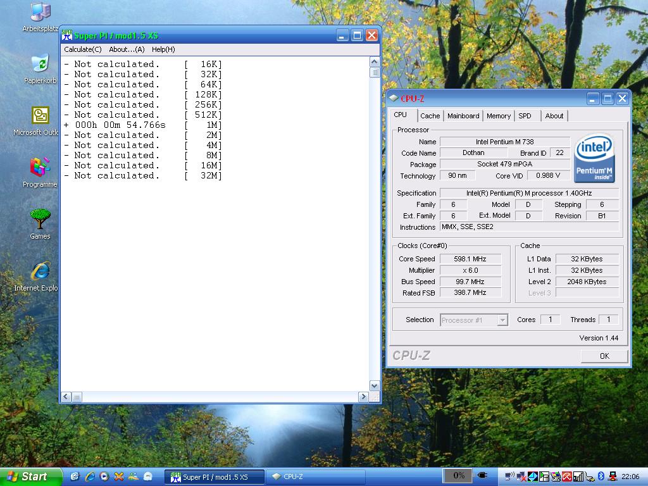
Task: Switch to the Mainboard tab
Action: click(x=463, y=116)
